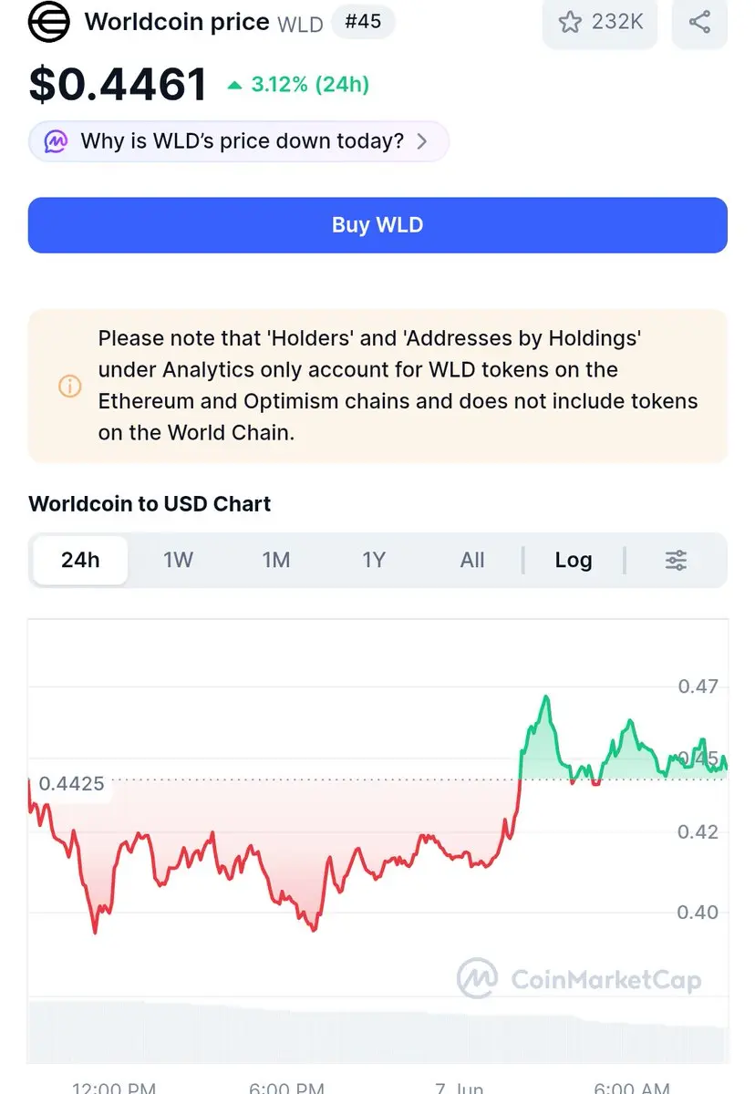Click the #45 rank badge
This screenshot has height=1094, width=755.
363,21
